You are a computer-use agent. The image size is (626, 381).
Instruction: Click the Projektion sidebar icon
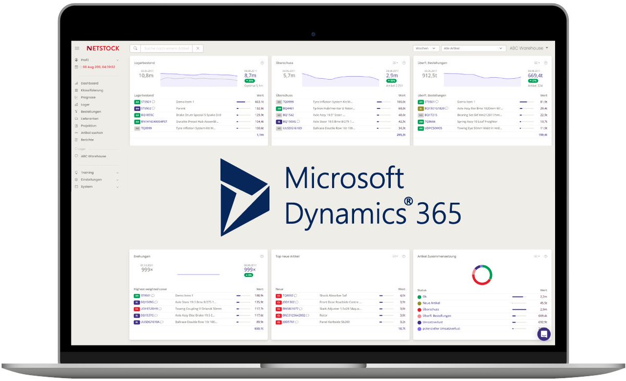(77, 126)
